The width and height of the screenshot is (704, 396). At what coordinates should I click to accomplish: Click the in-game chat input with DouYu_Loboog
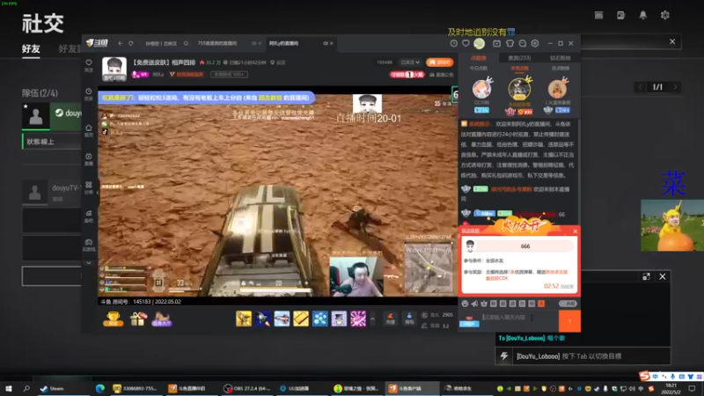[590, 356]
